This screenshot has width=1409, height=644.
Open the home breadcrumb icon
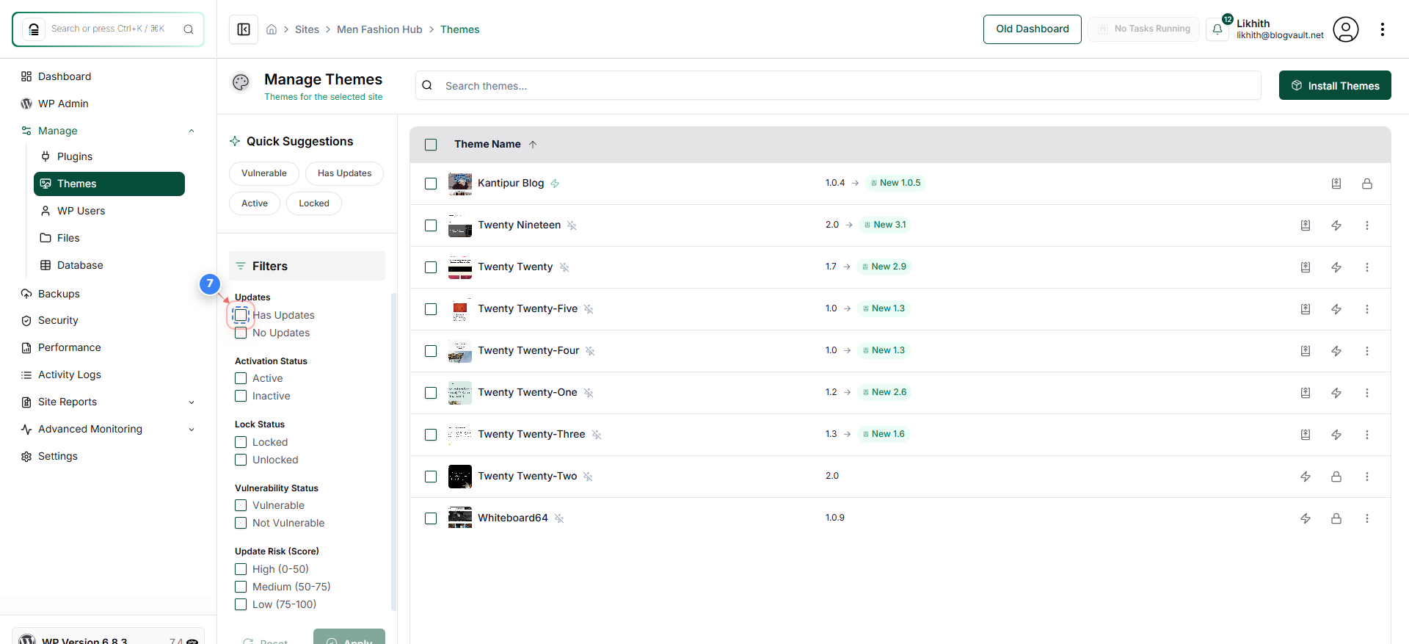pos(272,29)
